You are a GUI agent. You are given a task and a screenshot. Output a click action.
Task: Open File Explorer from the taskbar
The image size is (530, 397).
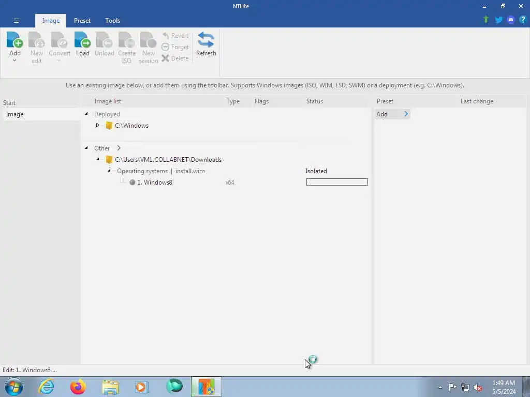coord(110,387)
